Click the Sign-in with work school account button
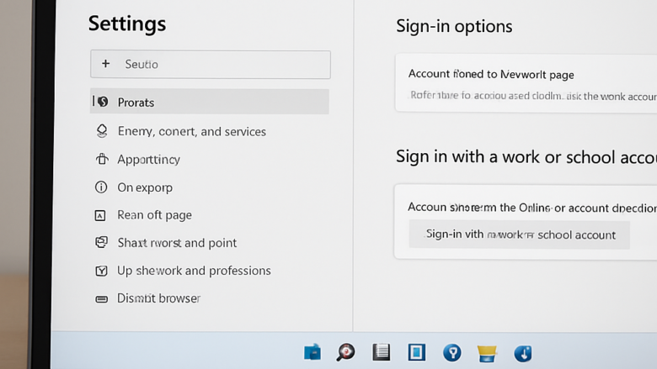Image resolution: width=657 pixels, height=369 pixels. [x=519, y=235]
